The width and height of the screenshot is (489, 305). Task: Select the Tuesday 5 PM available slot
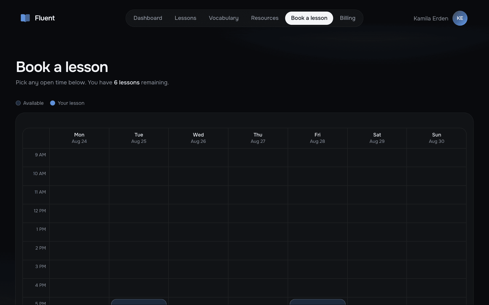pos(139,302)
